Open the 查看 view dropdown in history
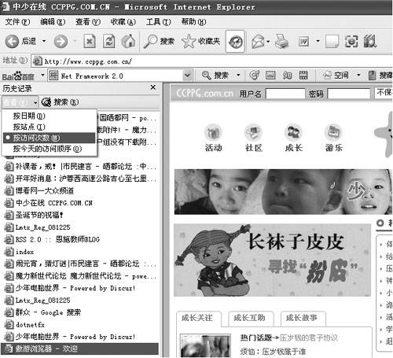The width and height of the screenshot is (393, 358). [x=20, y=102]
